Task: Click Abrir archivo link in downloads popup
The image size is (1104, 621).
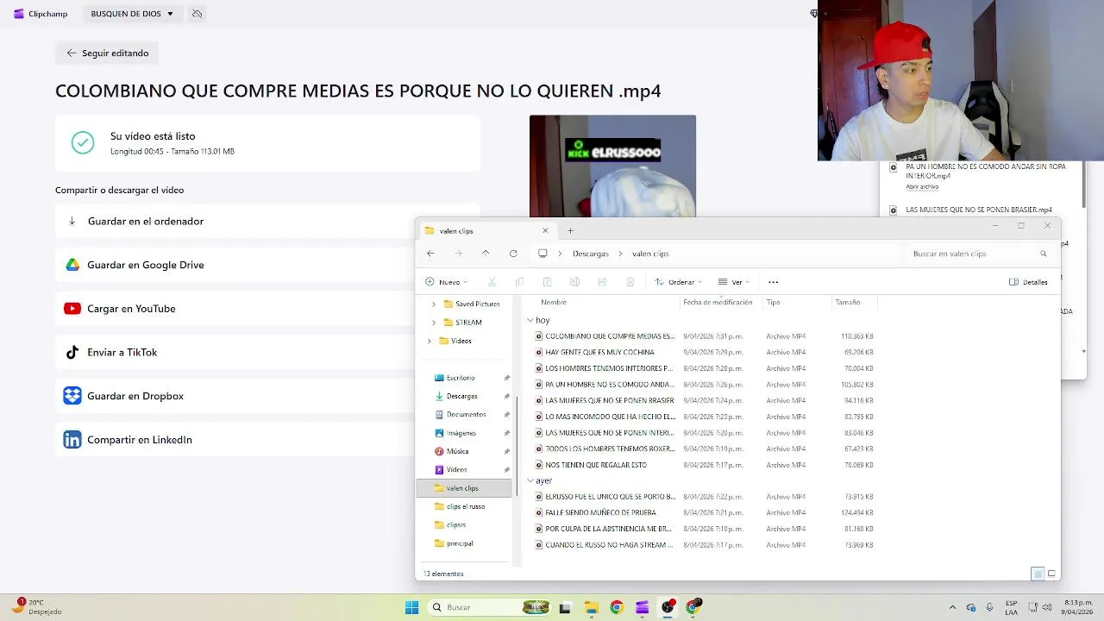Action: click(x=922, y=187)
